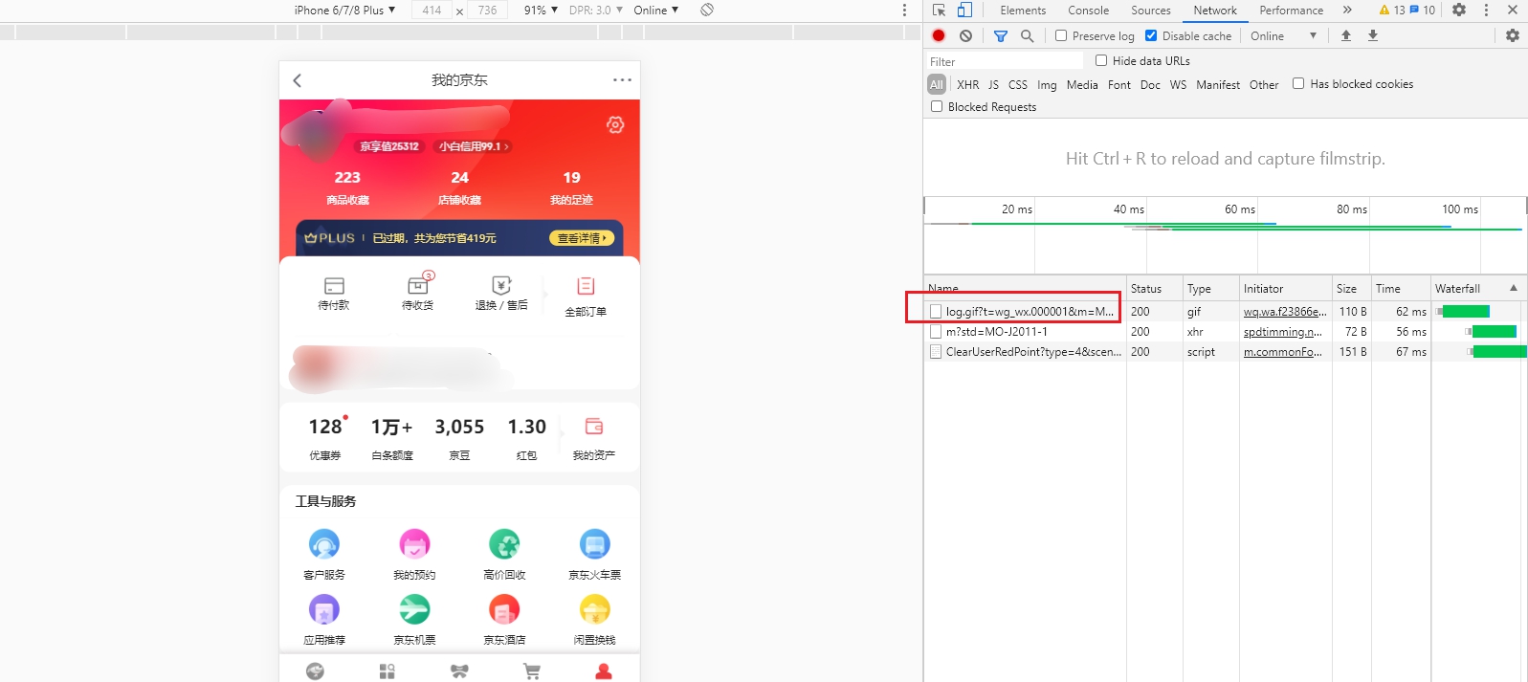The width and height of the screenshot is (1528, 682).
Task: Open the category grid in bottom navigation
Action: pos(387,671)
